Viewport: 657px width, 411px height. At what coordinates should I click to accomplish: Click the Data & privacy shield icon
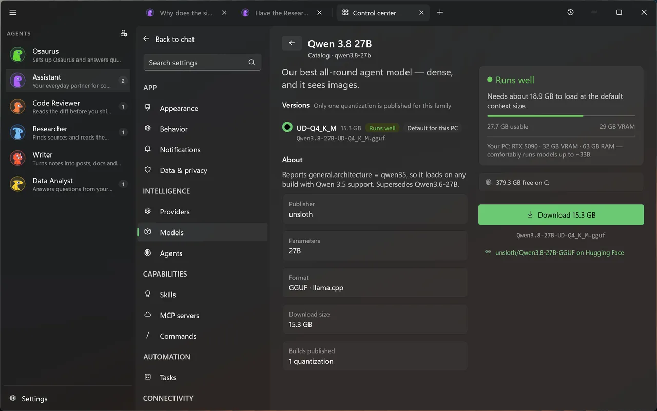point(148,170)
